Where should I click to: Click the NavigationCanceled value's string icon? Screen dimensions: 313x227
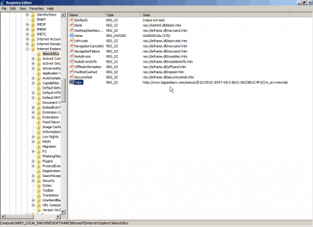pos(71,46)
